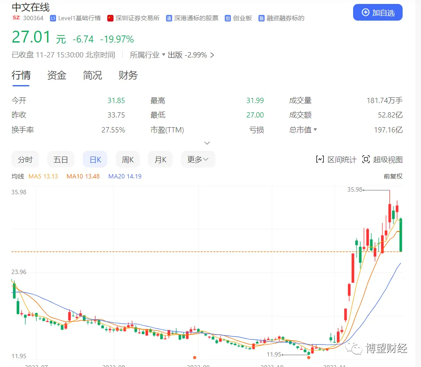
Task: Click the latest green candlestick on chart
Action: pos(401,235)
